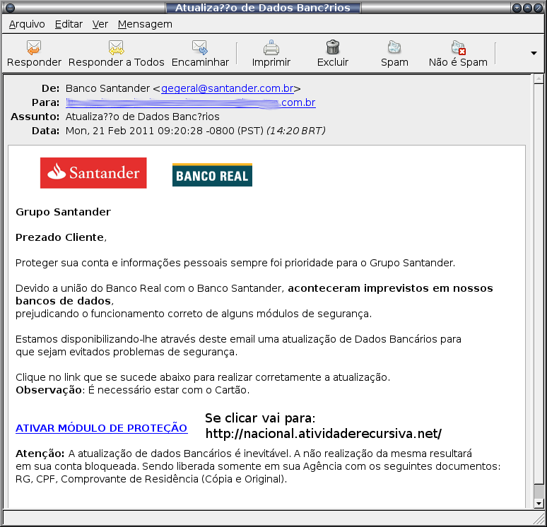Click the Não é Spam icon
The image size is (547, 527).
pos(458,47)
